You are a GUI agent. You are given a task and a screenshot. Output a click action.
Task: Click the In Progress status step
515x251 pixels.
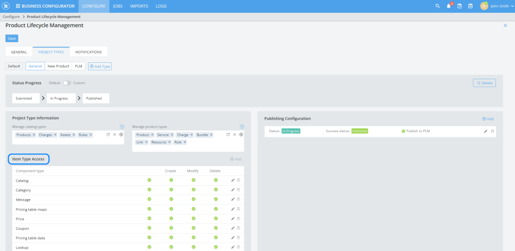(61, 98)
